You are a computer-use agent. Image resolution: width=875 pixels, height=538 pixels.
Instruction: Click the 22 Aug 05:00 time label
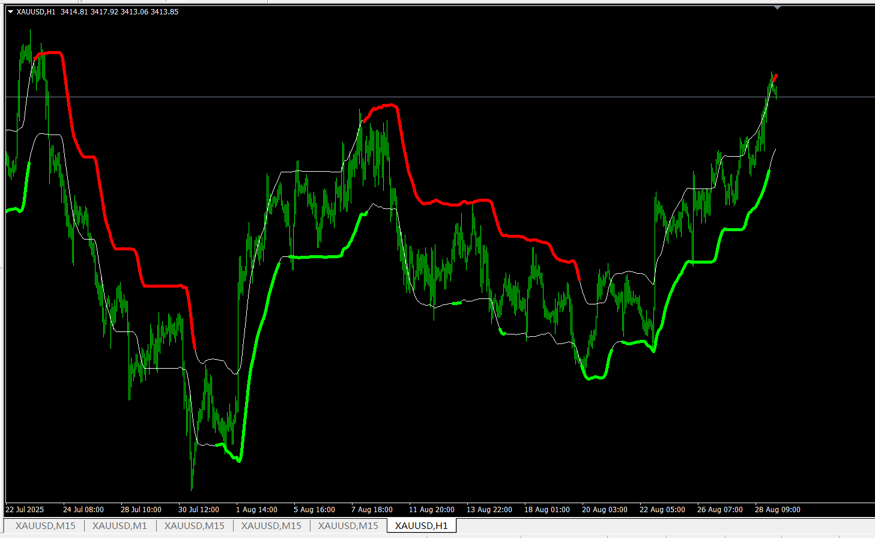coord(662,510)
